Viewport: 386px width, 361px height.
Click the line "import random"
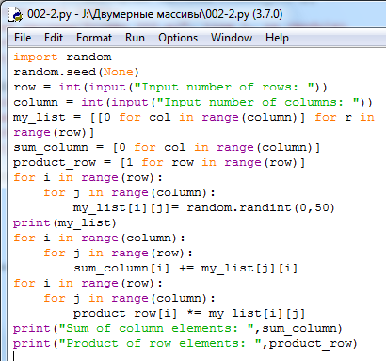point(62,57)
